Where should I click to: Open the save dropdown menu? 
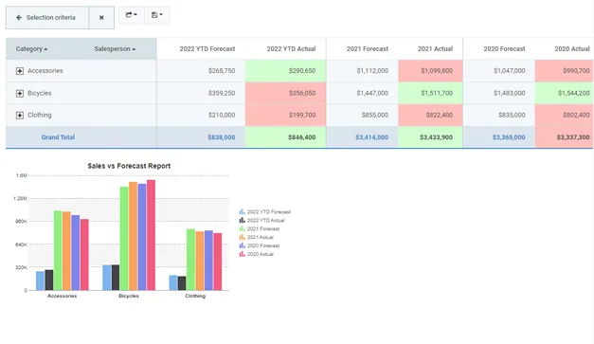[157, 15]
